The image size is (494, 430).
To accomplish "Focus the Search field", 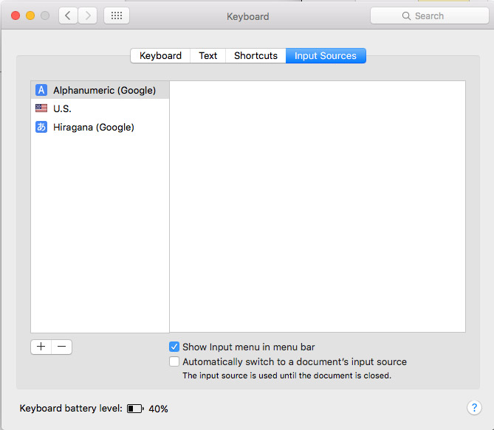I will pyautogui.click(x=430, y=15).
